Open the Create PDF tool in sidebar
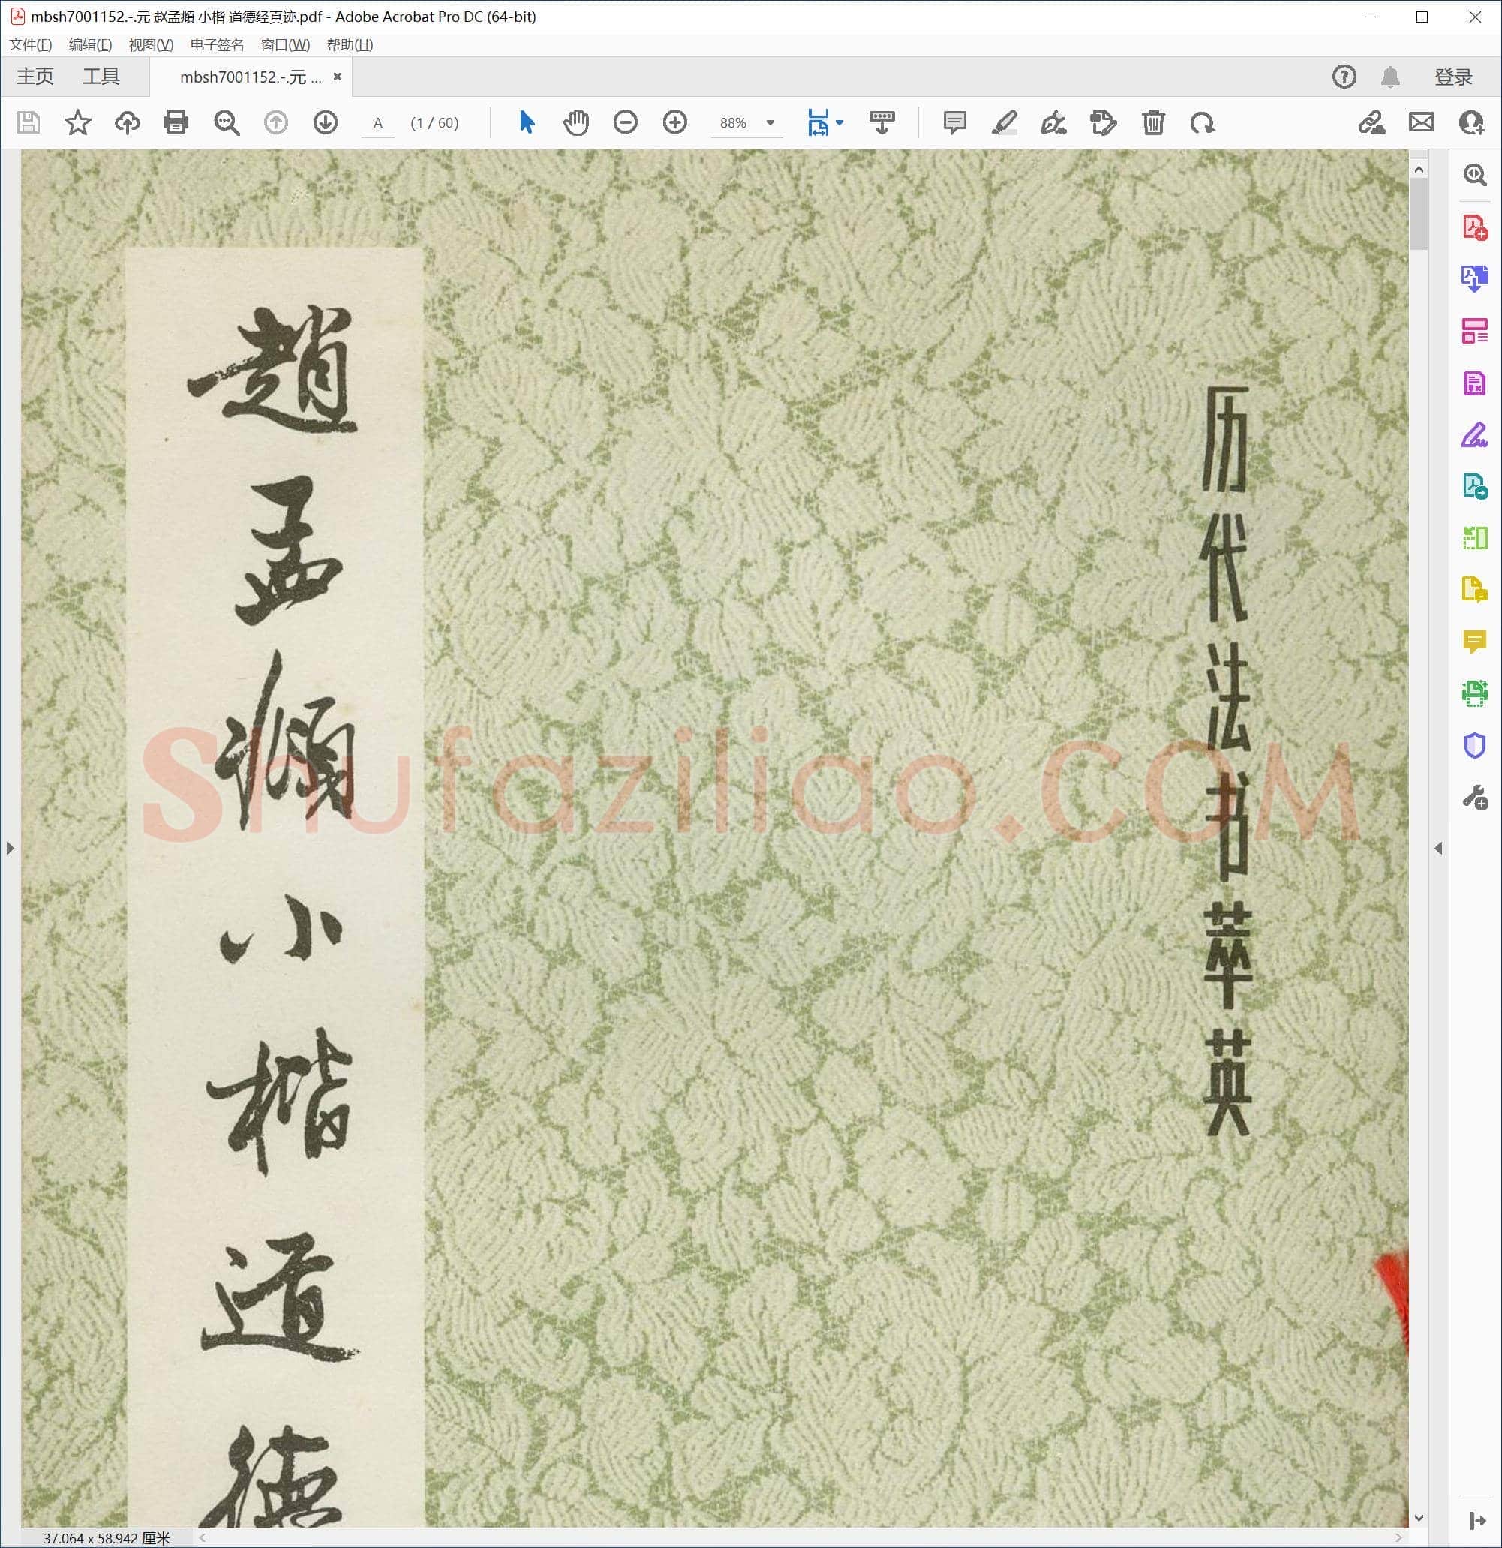 (x=1475, y=227)
